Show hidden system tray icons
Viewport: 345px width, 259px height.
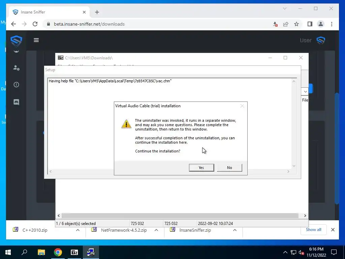[285, 252]
